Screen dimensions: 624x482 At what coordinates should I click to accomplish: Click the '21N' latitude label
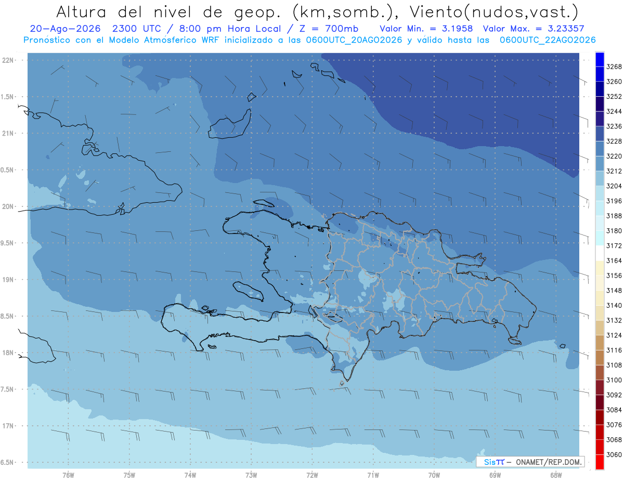[9, 134]
